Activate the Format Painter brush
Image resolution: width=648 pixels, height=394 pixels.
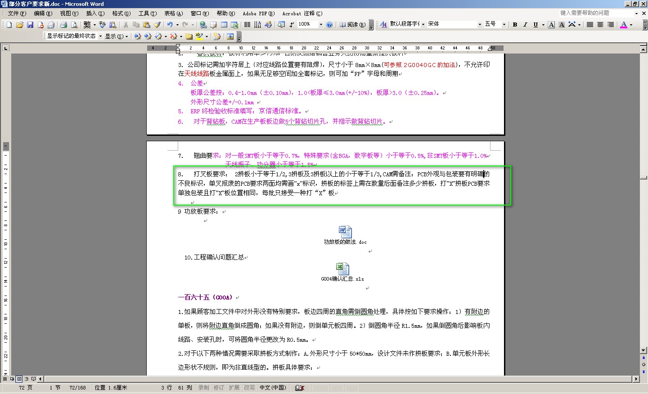pos(157,25)
